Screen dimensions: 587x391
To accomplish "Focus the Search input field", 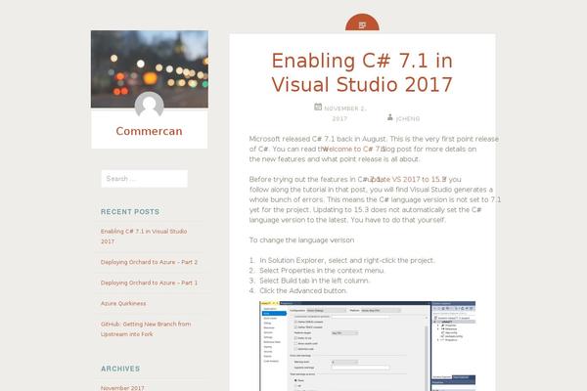I will (145, 179).
